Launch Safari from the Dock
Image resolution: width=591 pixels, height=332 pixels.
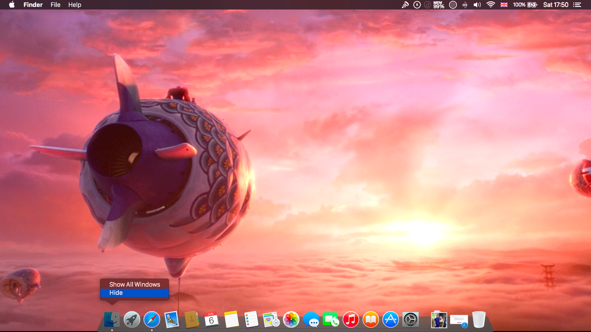pos(152,320)
